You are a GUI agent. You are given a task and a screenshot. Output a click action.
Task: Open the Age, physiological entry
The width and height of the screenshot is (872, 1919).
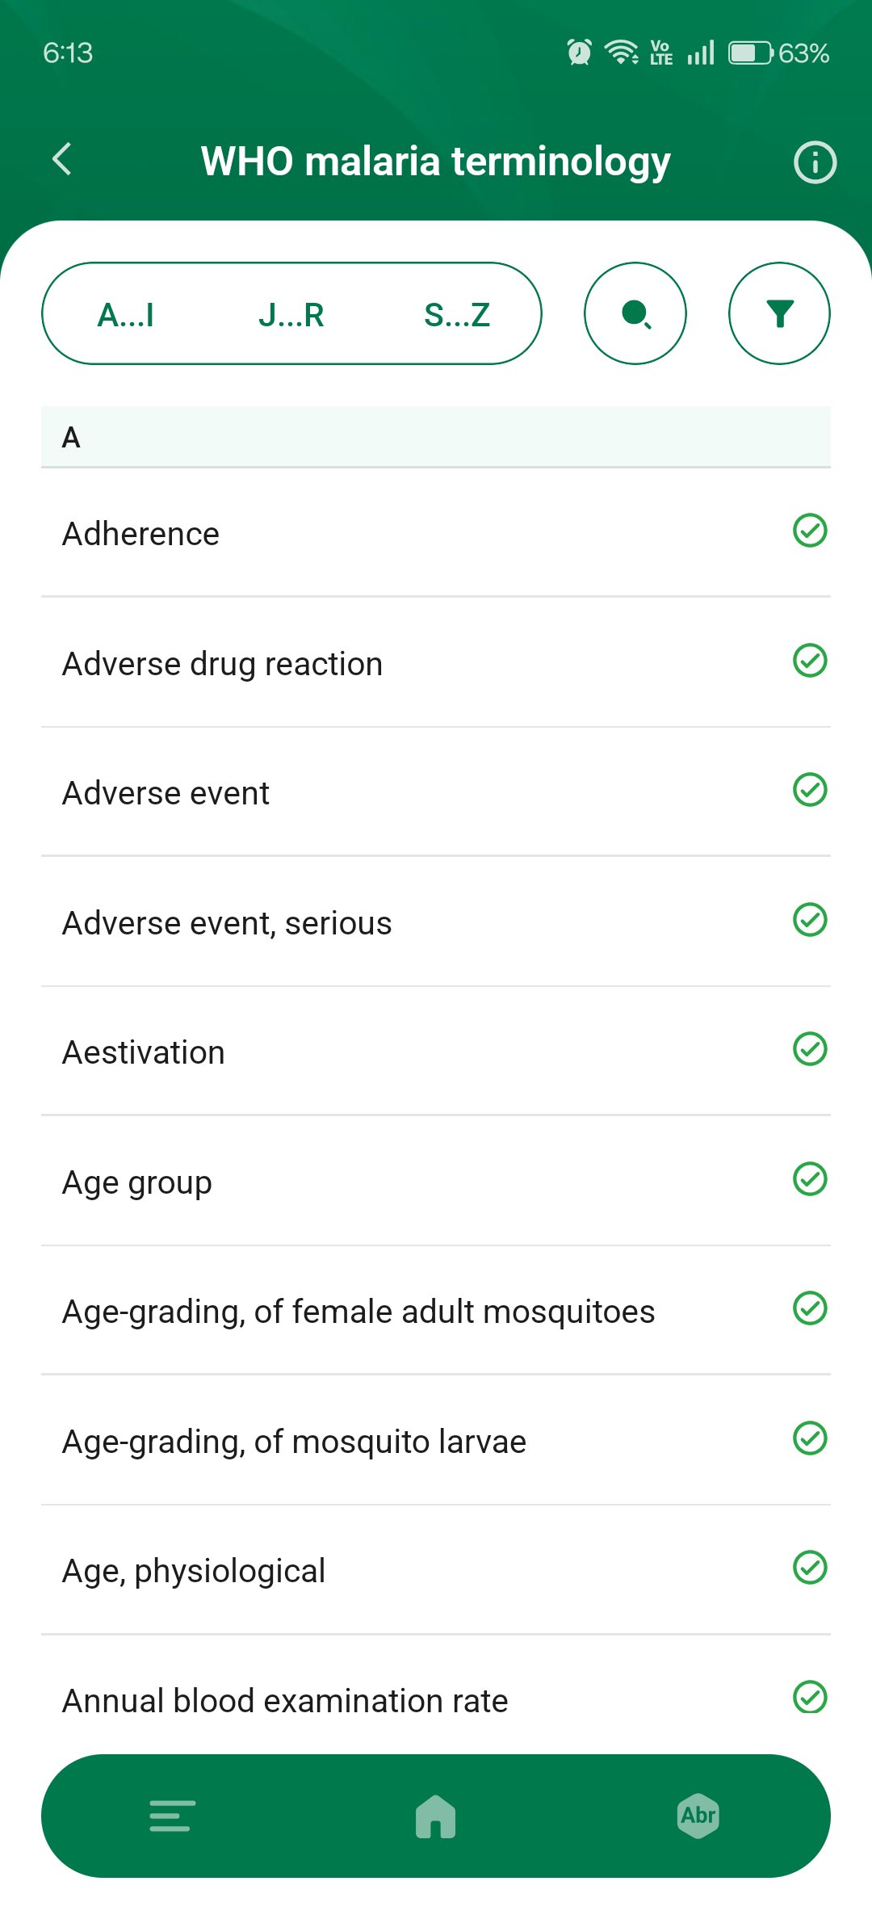tap(194, 1571)
